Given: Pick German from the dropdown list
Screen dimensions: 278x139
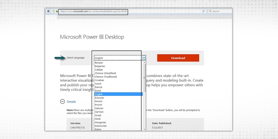Looking at the screenshot, I should [x=118, y=112].
